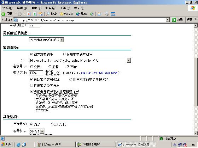Toggle store certificate in local computer checkbox
198x148 pixels.
click(x=31, y=91)
